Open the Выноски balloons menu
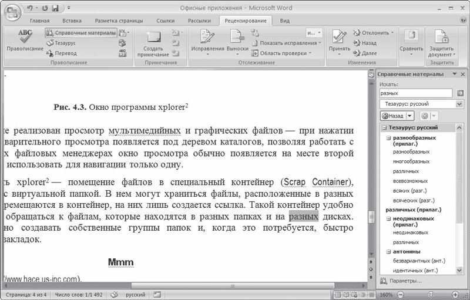This screenshot has height=300, width=470. 237,42
